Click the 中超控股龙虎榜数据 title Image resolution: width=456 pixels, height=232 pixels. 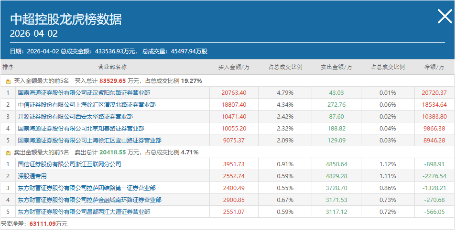coord(66,20)
